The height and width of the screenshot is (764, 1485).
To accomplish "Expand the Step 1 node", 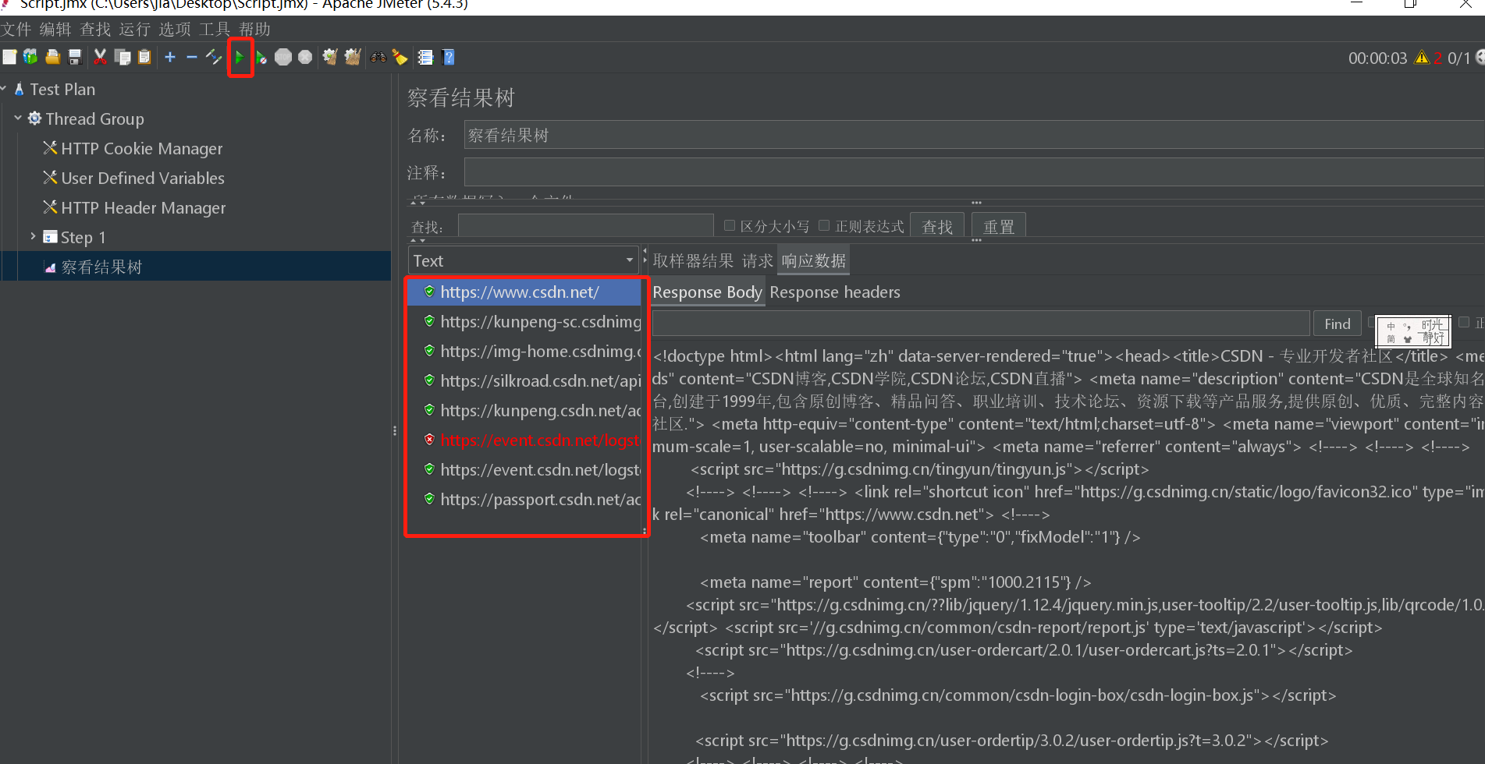I will (33, 235).
